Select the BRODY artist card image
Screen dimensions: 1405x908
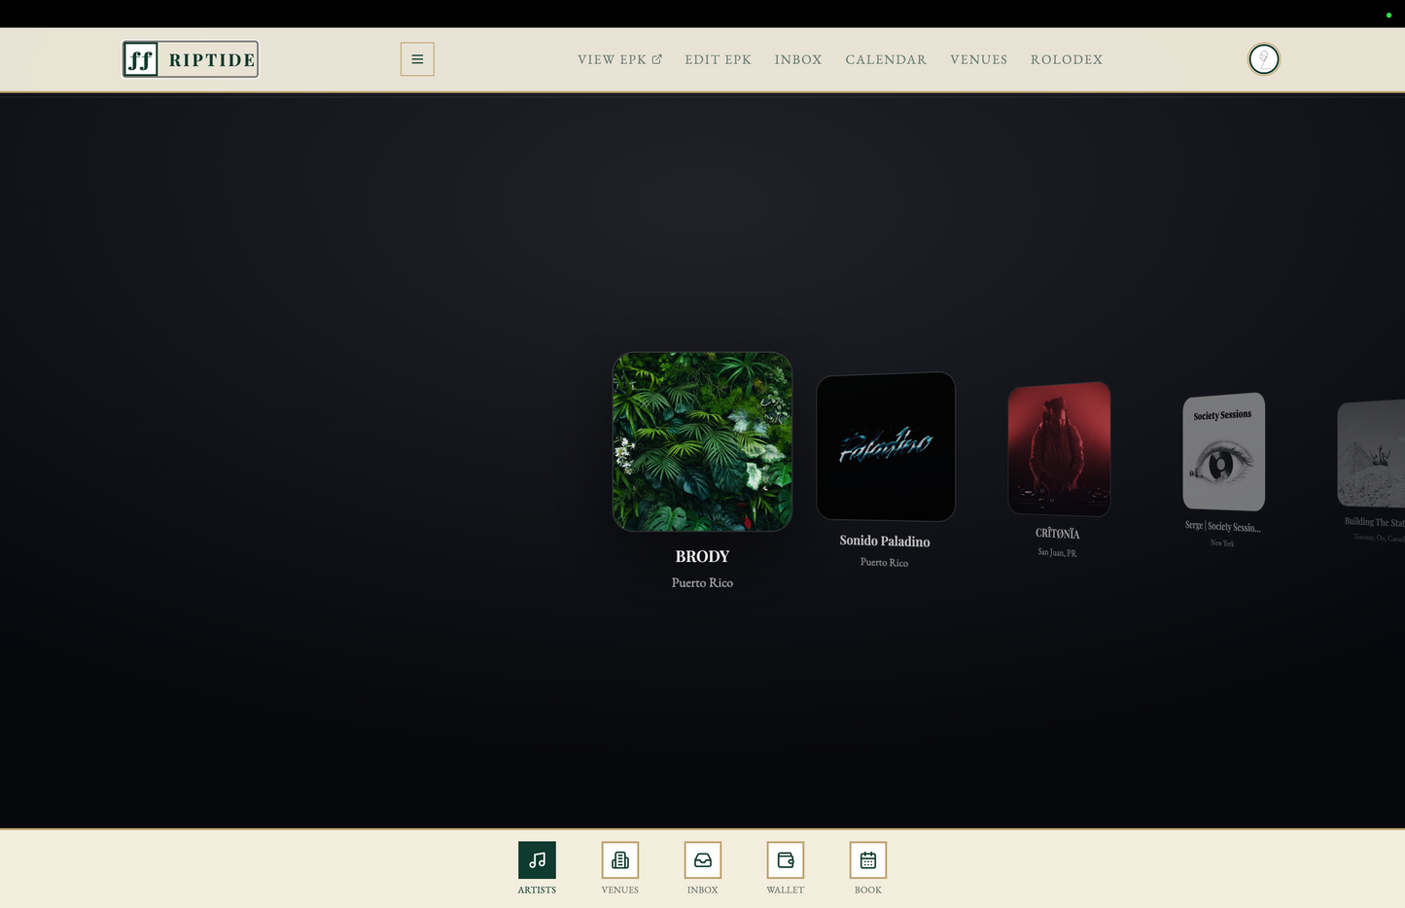[702, 441]
